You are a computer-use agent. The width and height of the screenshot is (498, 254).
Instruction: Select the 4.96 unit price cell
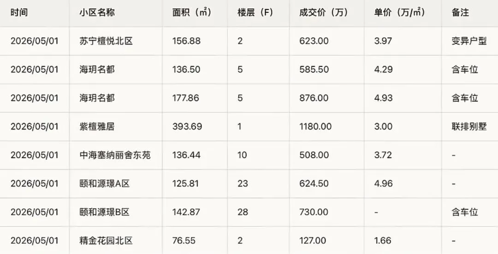point(383,183)
